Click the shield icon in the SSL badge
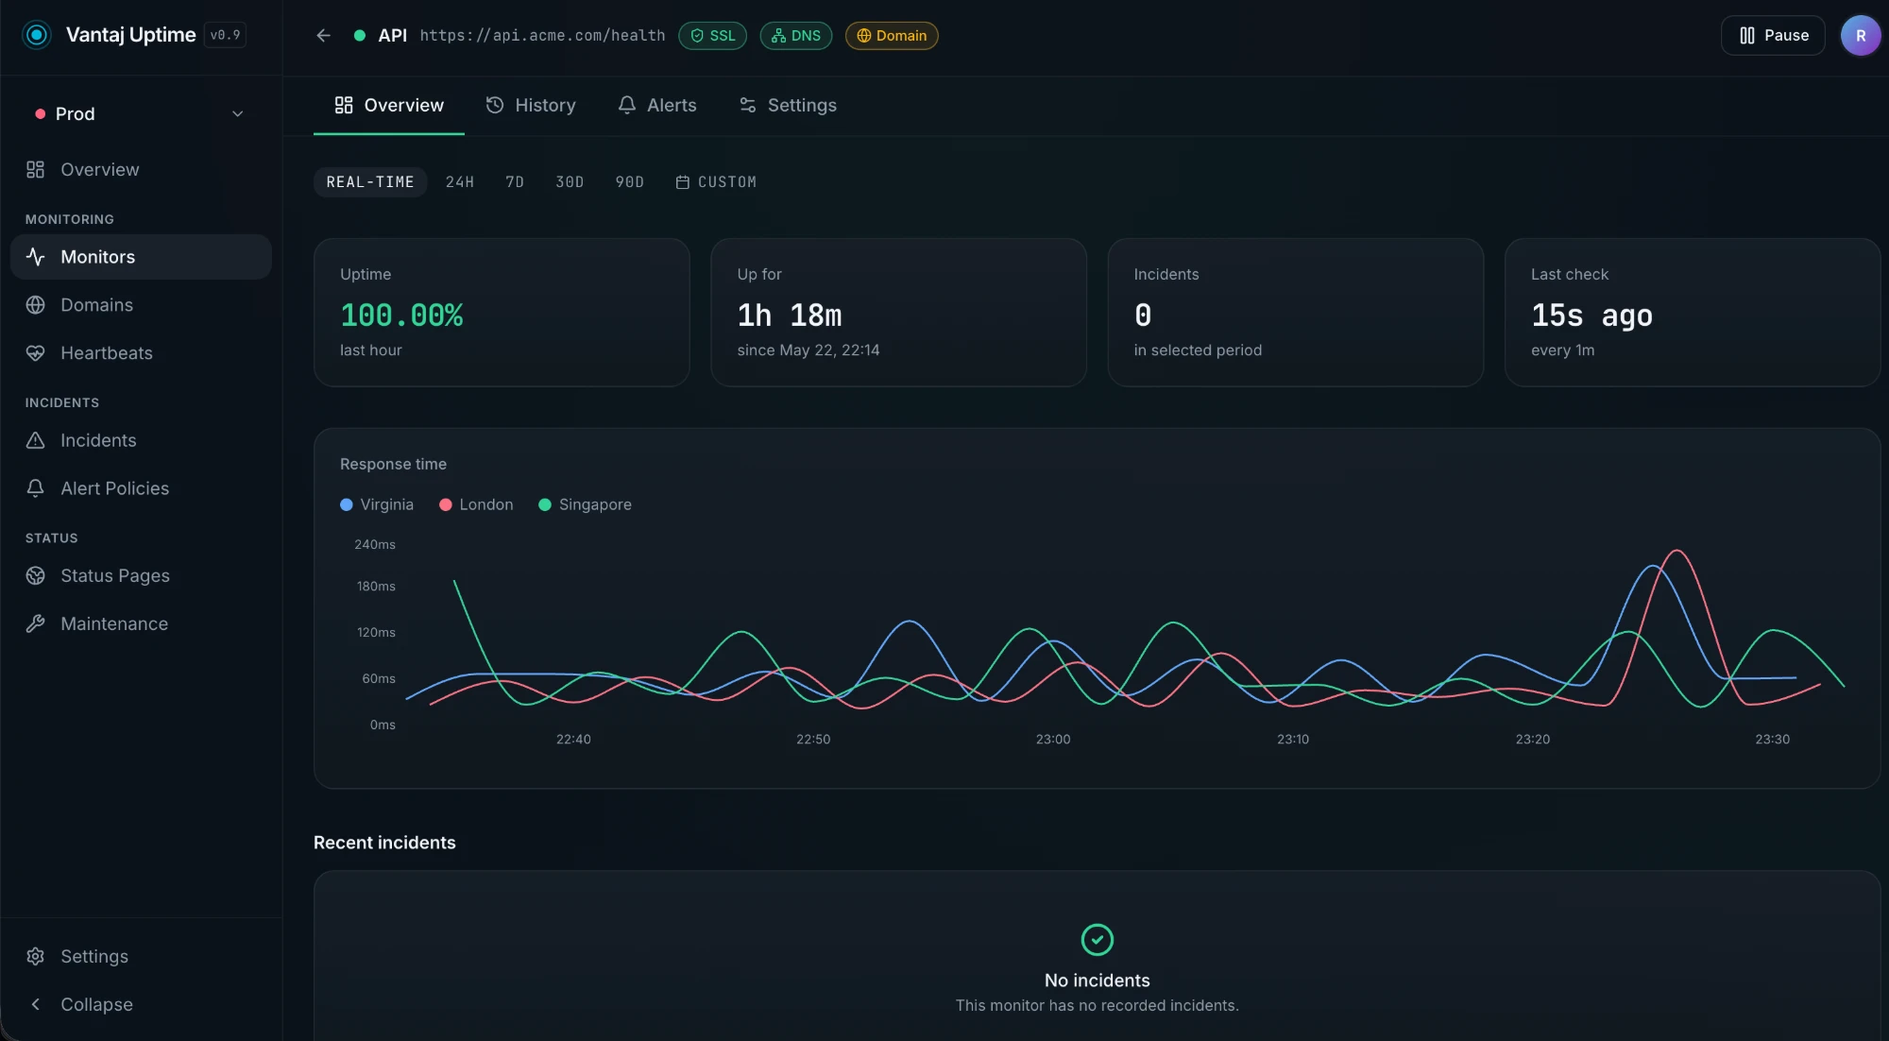Viewport: 1889px width, 1041px height. pos(697,36)
